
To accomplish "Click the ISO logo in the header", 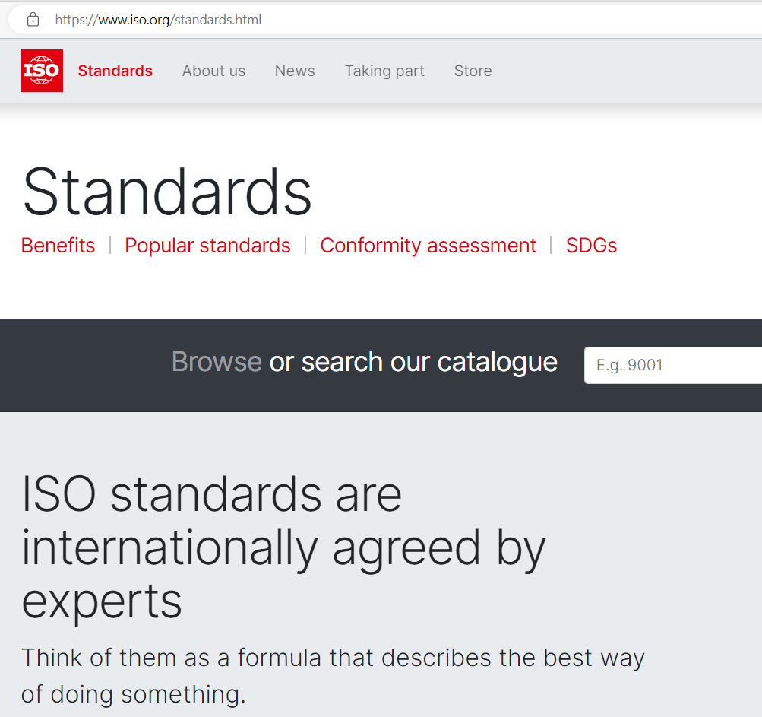I will click(42, 71).
